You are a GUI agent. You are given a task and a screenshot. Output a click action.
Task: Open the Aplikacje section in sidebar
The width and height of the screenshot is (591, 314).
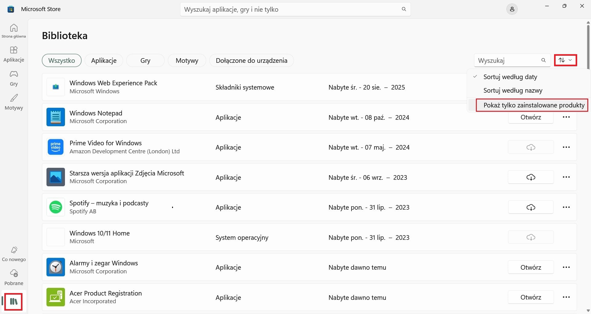(x=14, y=54)
